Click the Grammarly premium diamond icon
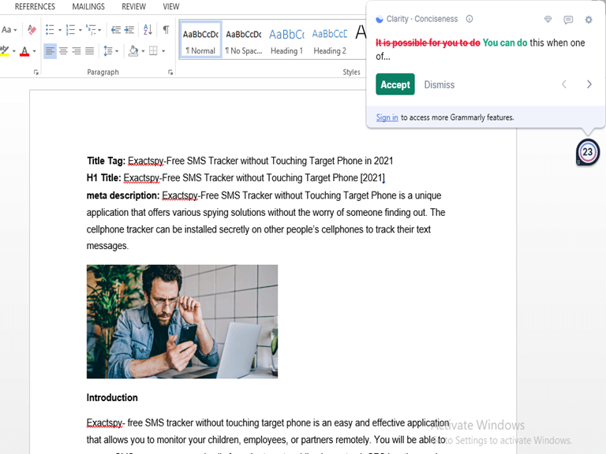This screenshot has height=454, width=606. (x=548, y=19)
